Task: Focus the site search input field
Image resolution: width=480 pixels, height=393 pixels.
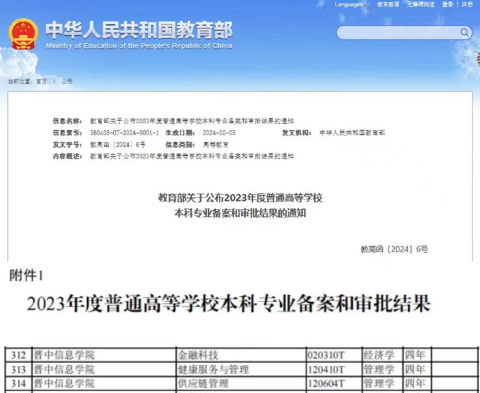Action: click(x=397, y=33)
